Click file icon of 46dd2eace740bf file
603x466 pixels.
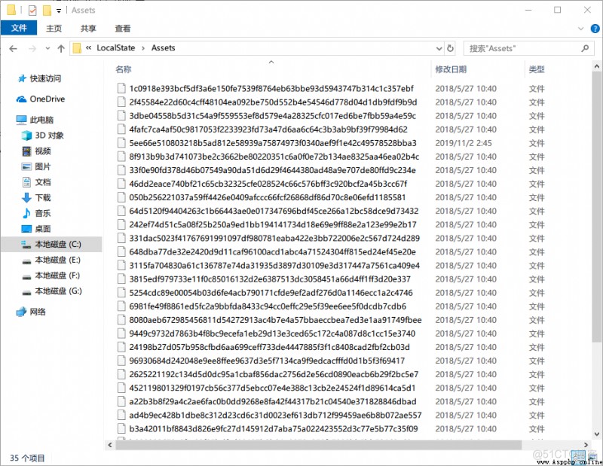pos(121,184)
